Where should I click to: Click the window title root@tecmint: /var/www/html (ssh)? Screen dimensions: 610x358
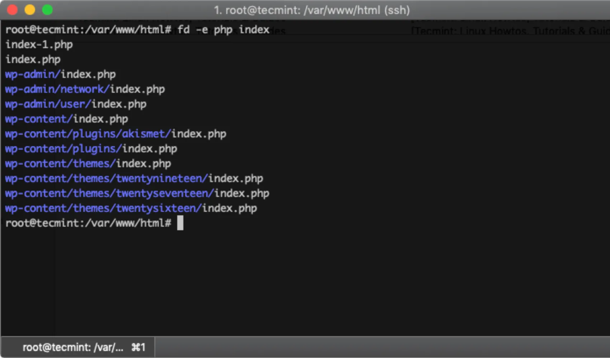(x=311, y=10)
